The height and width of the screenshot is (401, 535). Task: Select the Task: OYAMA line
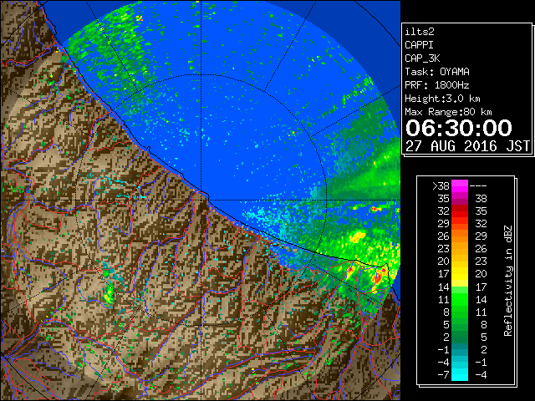437,72
